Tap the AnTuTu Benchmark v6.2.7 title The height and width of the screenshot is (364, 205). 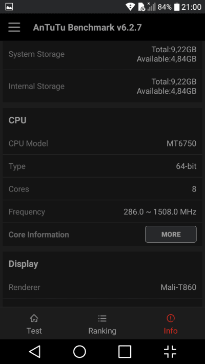coord(87,28)
